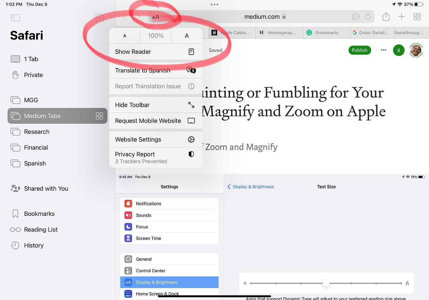Open Website Settings menu entry

point(156,140)
